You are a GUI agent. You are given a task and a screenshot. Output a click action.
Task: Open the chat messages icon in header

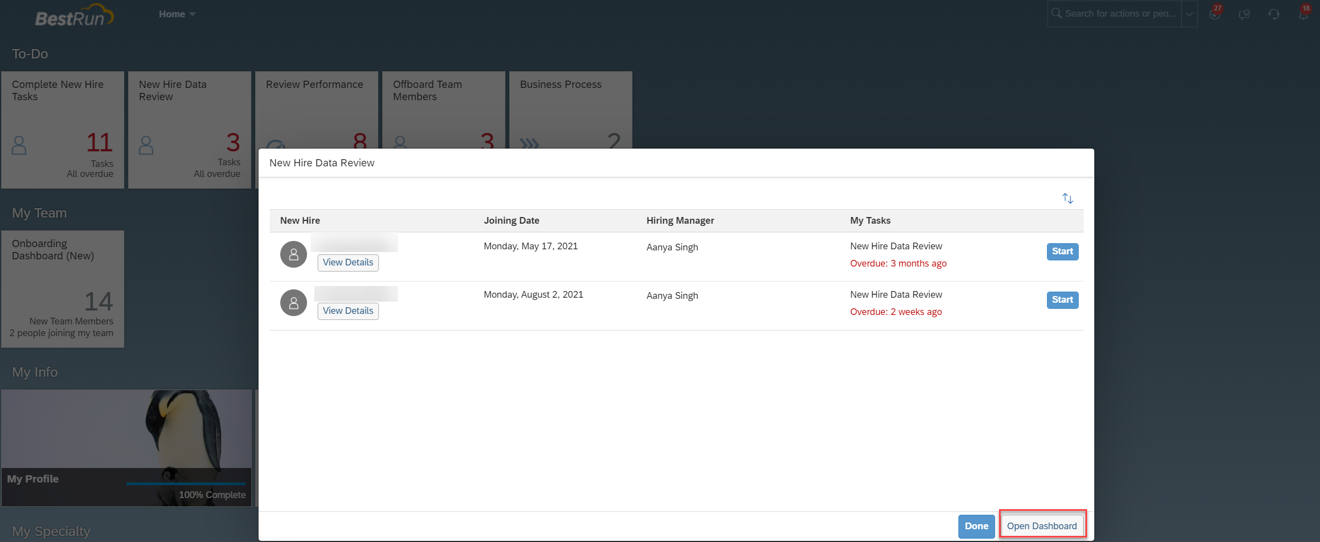point(1244,14)
